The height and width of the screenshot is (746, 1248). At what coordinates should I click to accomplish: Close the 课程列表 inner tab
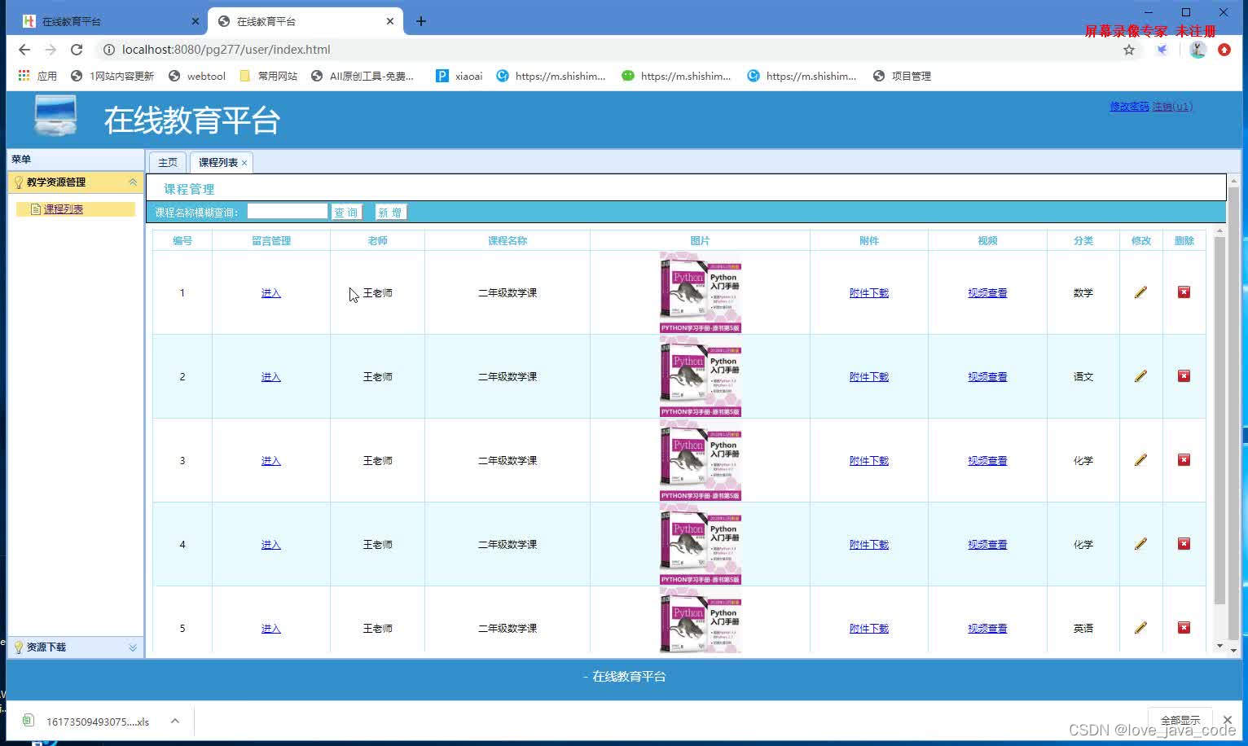point(244,163)
